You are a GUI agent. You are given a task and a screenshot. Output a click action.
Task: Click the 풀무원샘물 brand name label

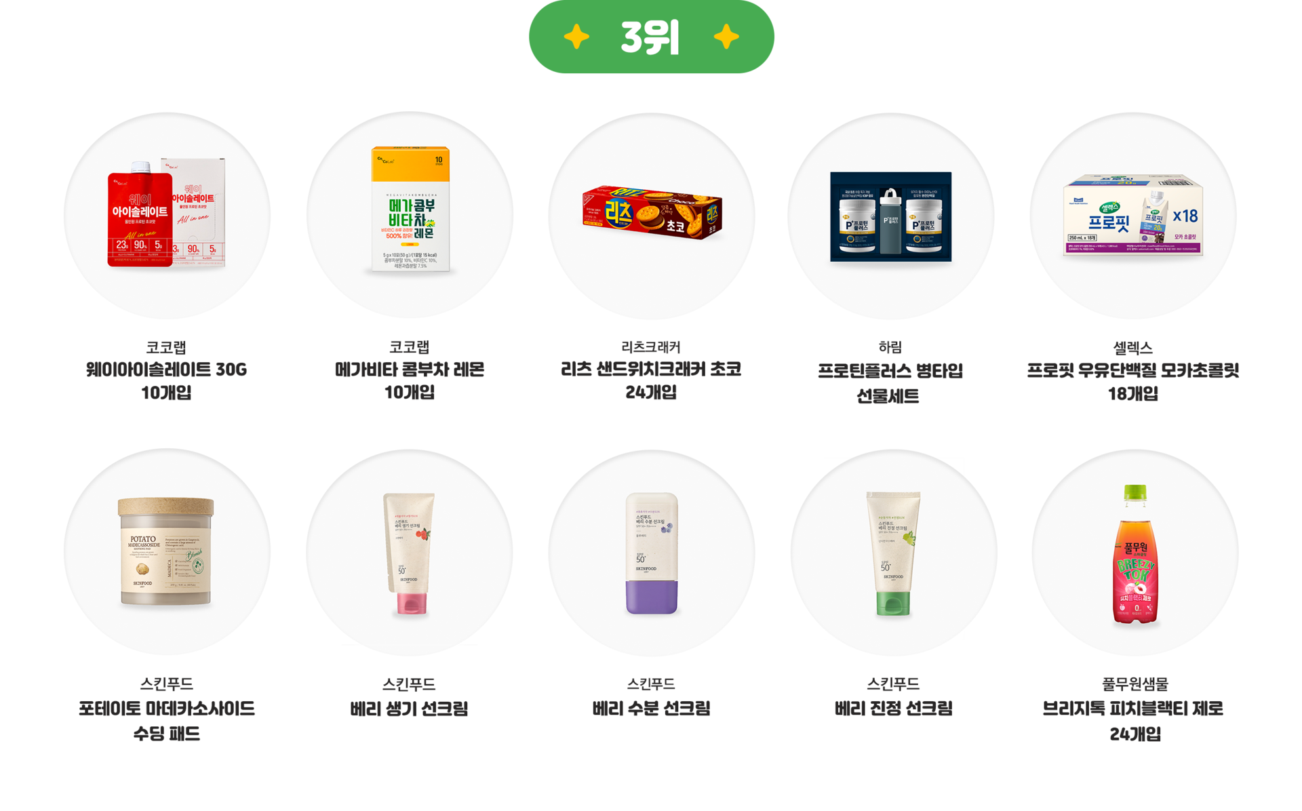(1135, 684)
